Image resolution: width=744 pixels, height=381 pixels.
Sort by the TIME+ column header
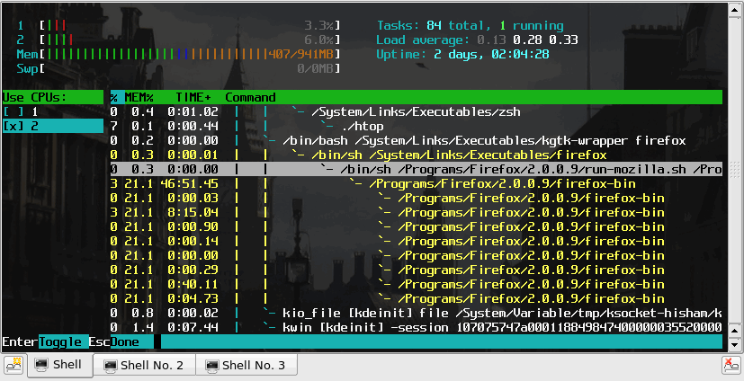point(193,97)
